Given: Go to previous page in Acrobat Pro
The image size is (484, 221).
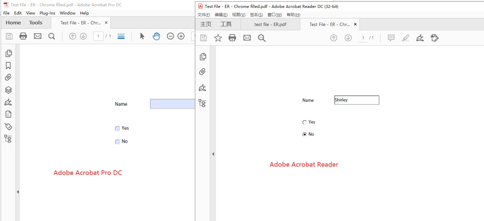Looking at the screenshot, I should coord(73,36).
